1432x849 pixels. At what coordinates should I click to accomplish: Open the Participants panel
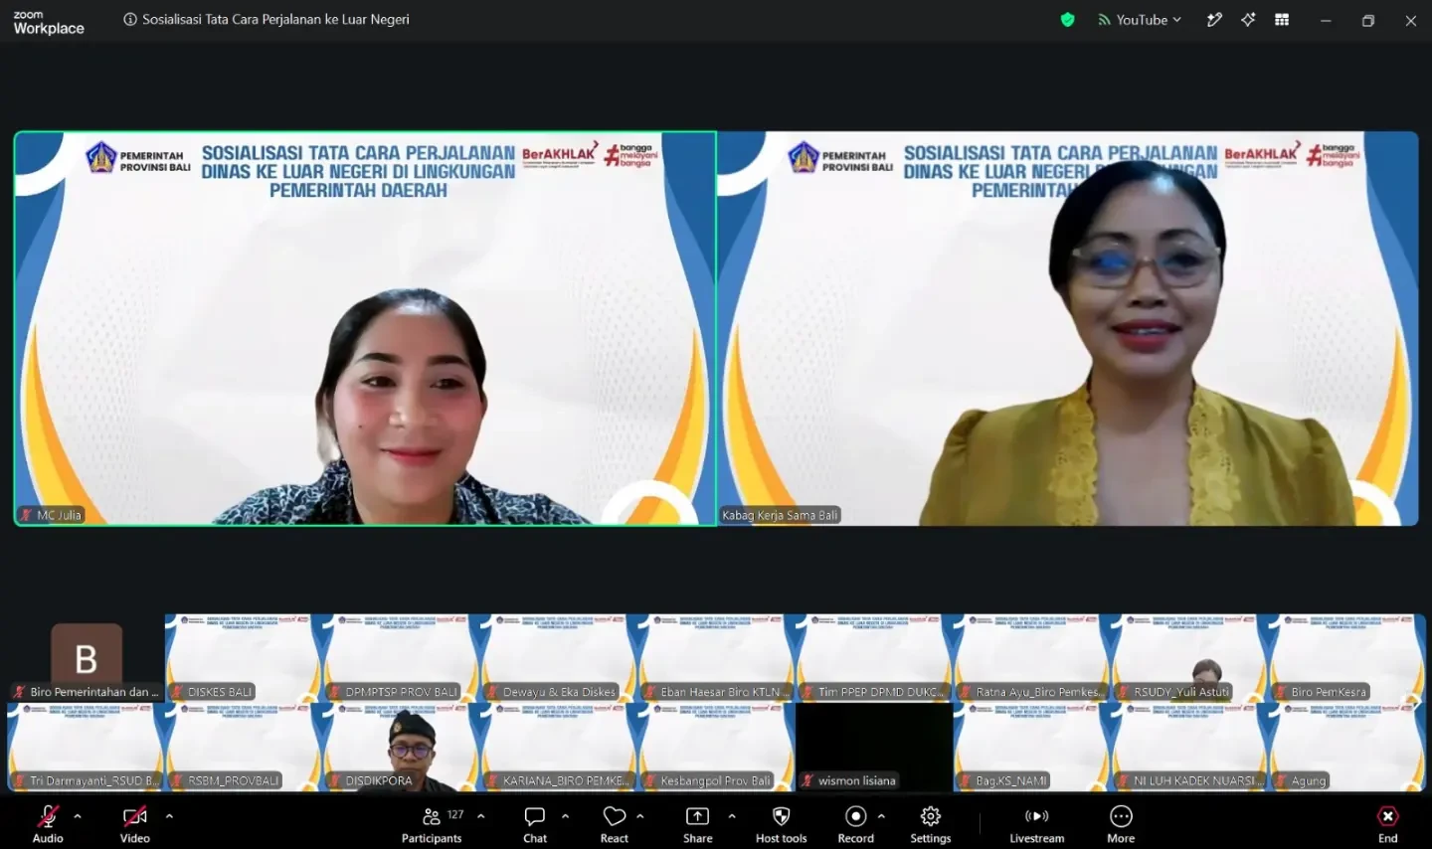pyautogui.click(x=432, y=824)
